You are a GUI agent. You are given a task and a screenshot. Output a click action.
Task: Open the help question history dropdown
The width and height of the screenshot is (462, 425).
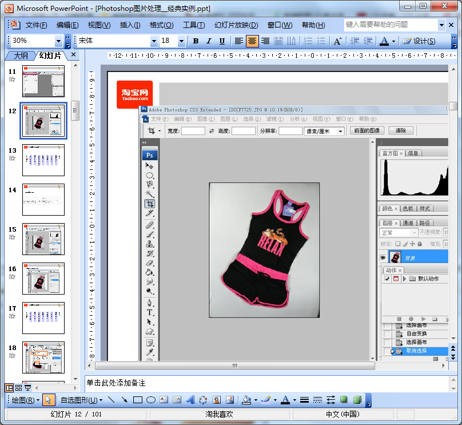(441, 25)
